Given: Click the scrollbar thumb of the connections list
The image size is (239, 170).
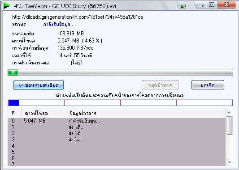Looking at the screenshot, I should tap(230, 125).
